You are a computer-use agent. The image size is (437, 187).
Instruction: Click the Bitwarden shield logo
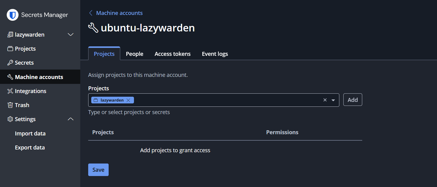(x=13, y=15)
